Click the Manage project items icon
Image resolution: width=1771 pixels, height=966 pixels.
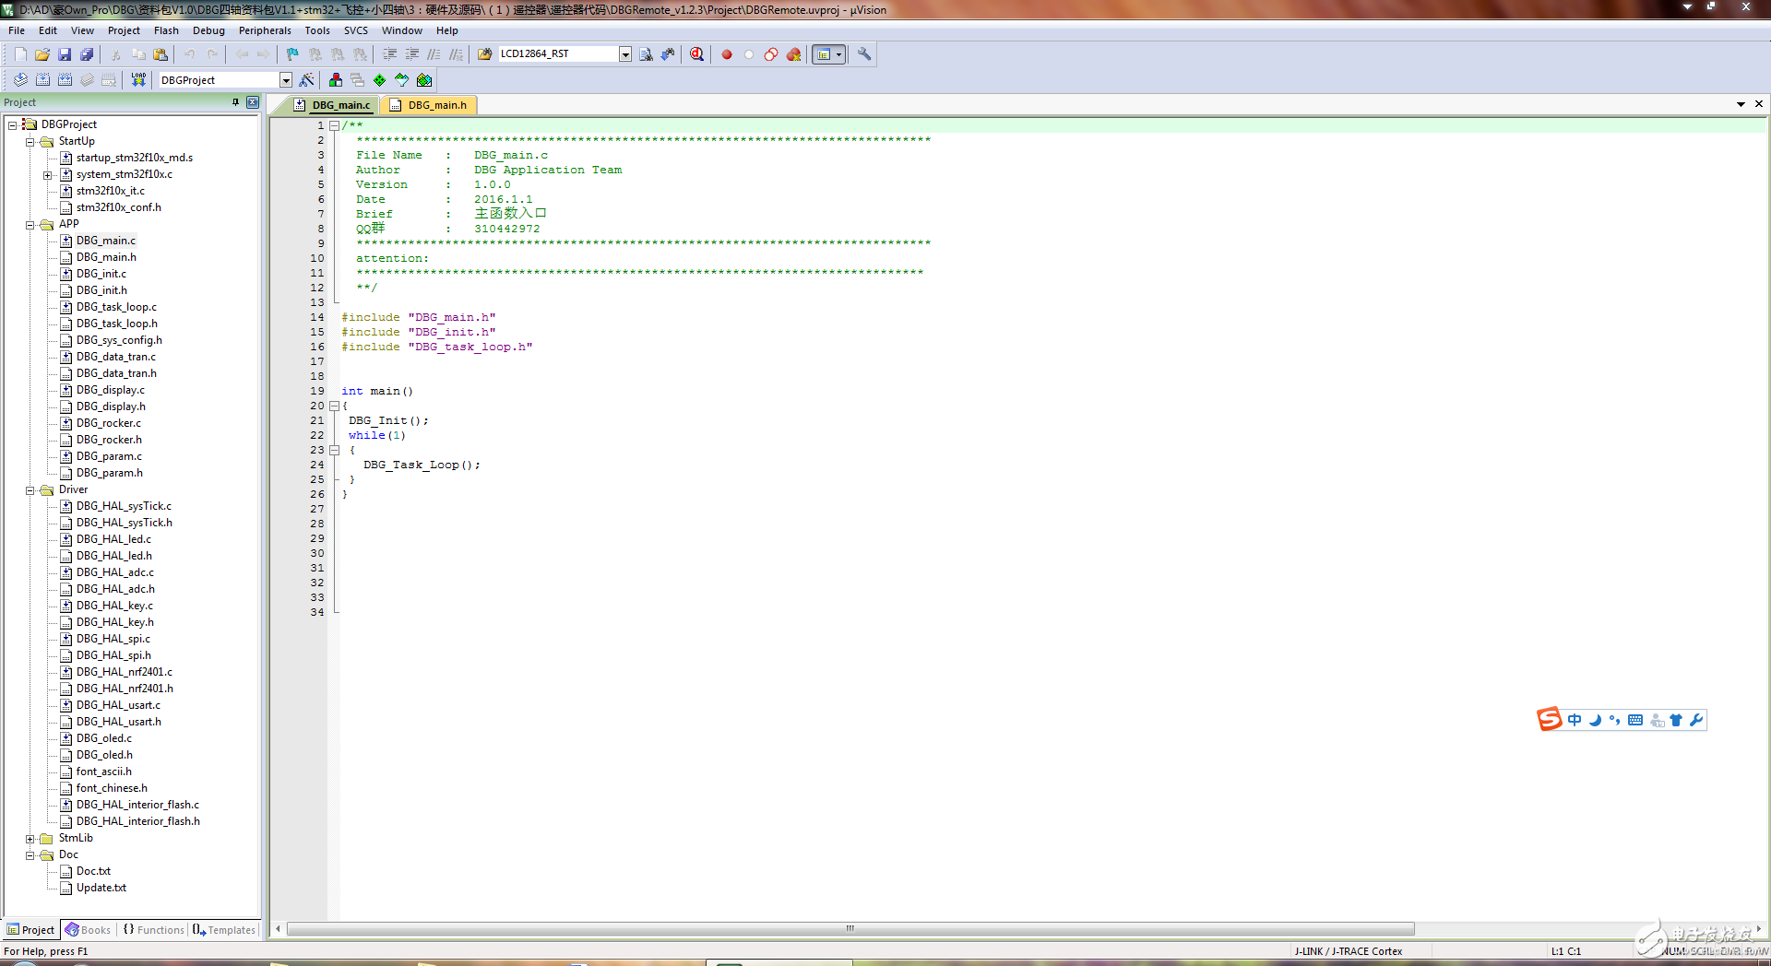(x=336, y=80)
